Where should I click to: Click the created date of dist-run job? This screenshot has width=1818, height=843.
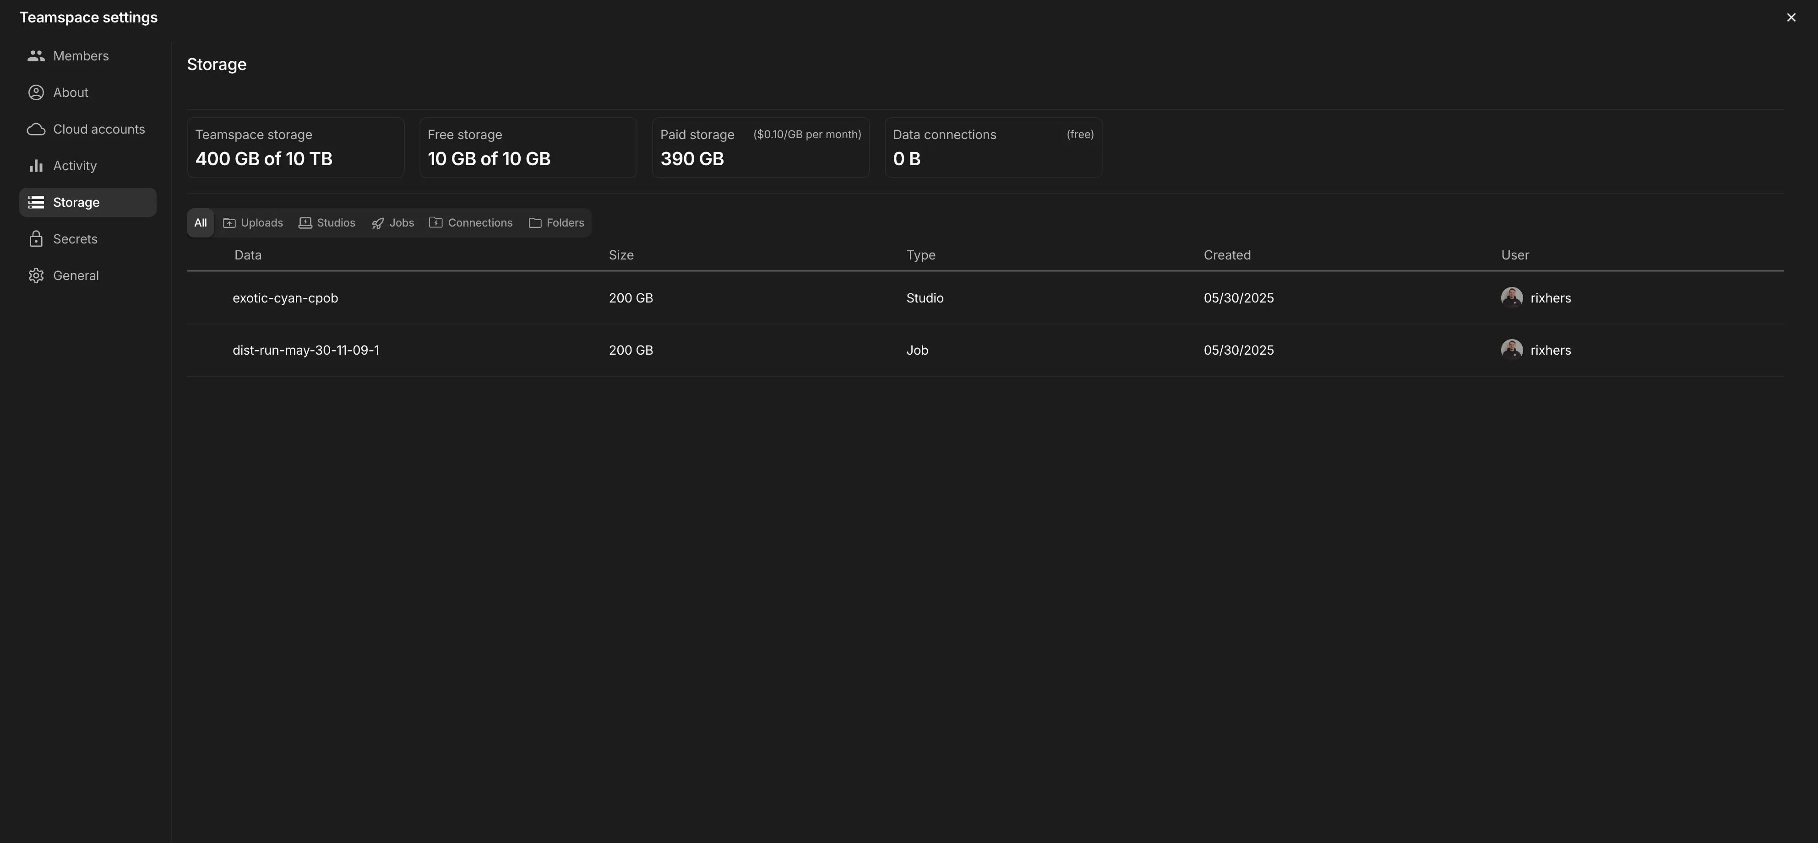coord(1239,351)
